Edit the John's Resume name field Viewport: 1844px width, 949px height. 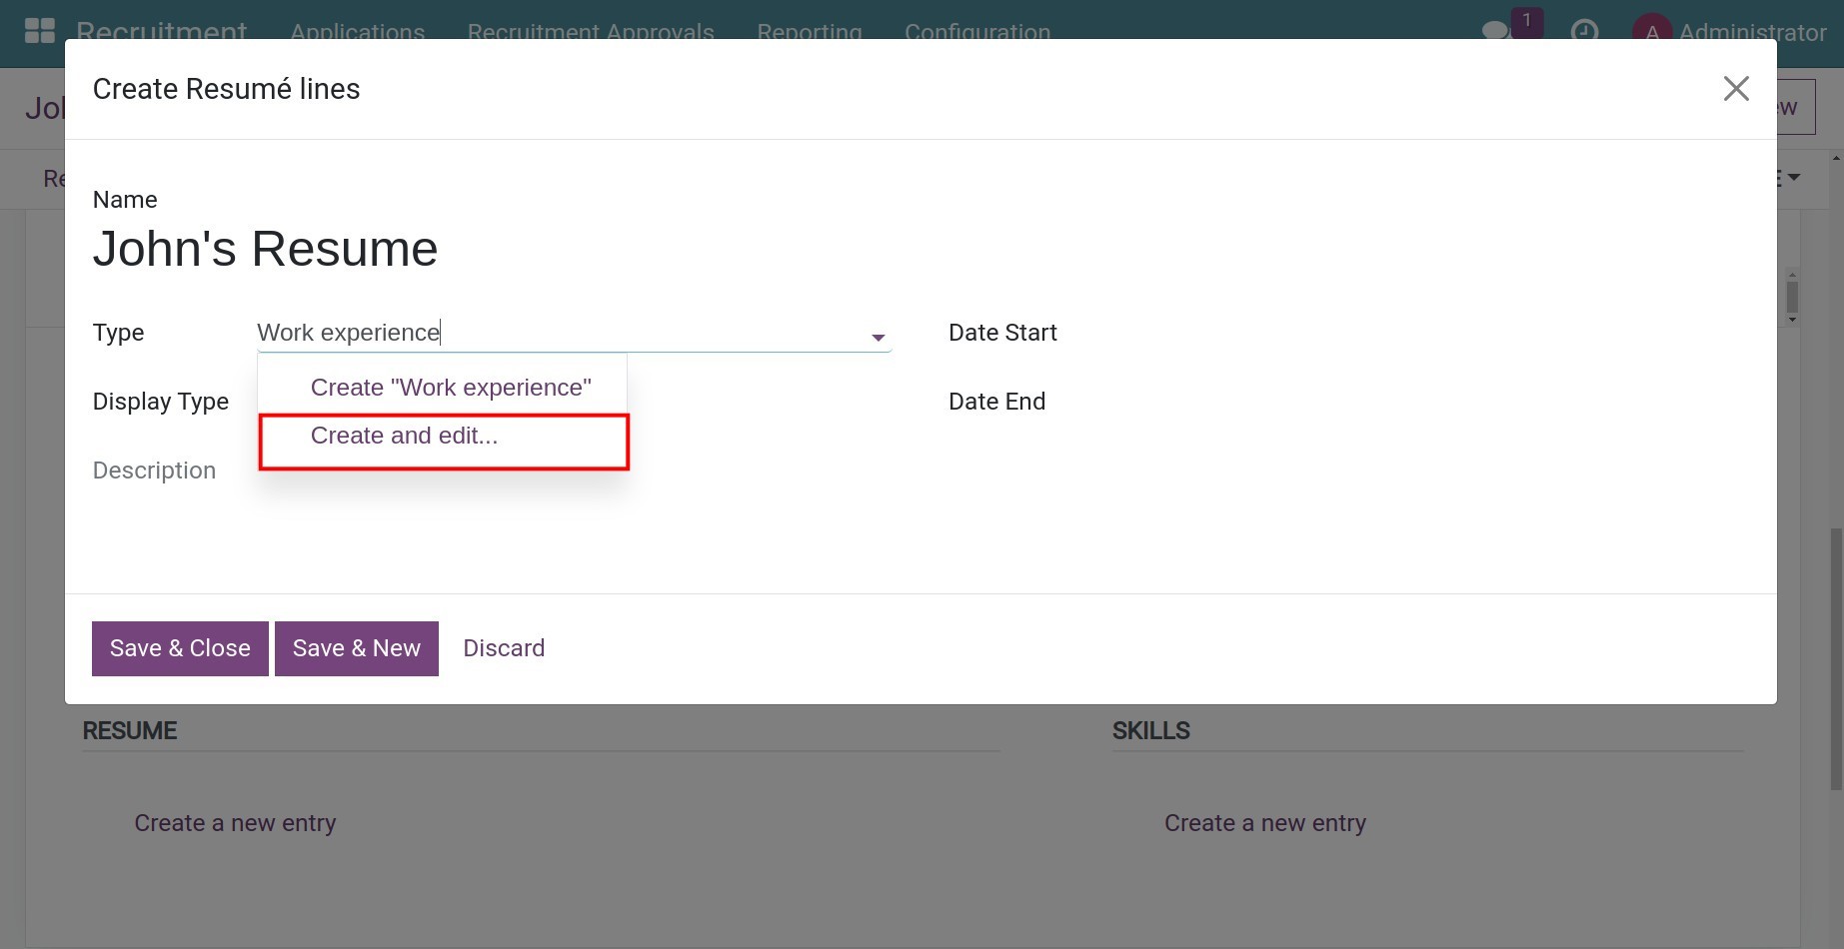point(265,249)
